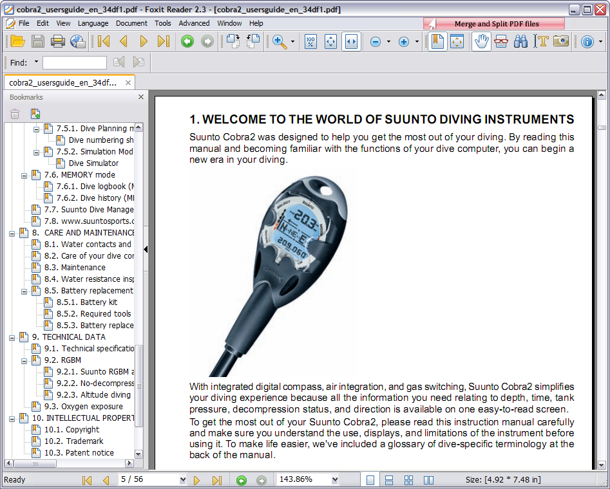
Task: Click inside the Find text field
Action: [x=74, y=62]
